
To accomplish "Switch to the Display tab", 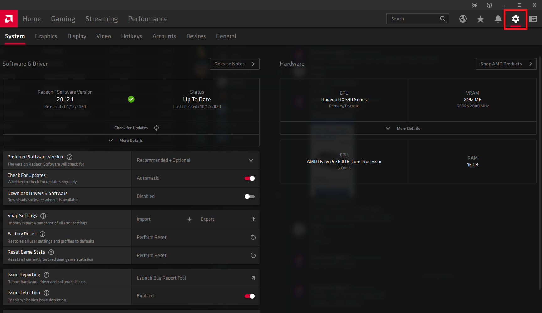I will [77, 36].
